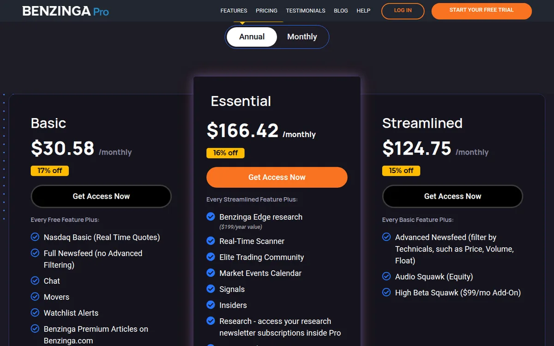Screen dimensions: 554x346
Task: Switch billing to Annual
Action: tap(252, 37)
